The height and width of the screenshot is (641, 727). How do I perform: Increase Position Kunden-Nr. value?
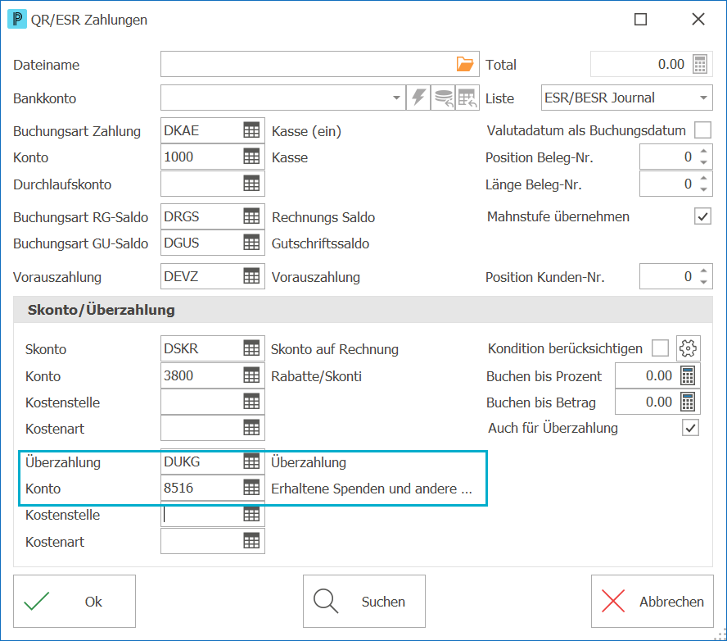704,271
